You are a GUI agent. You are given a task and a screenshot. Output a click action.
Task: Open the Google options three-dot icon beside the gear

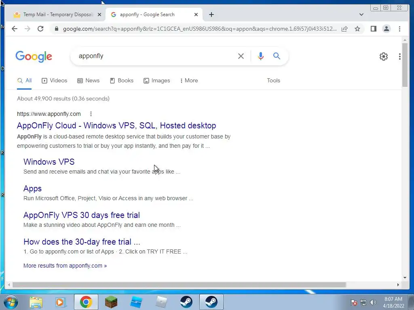click(x=400, y=57)
